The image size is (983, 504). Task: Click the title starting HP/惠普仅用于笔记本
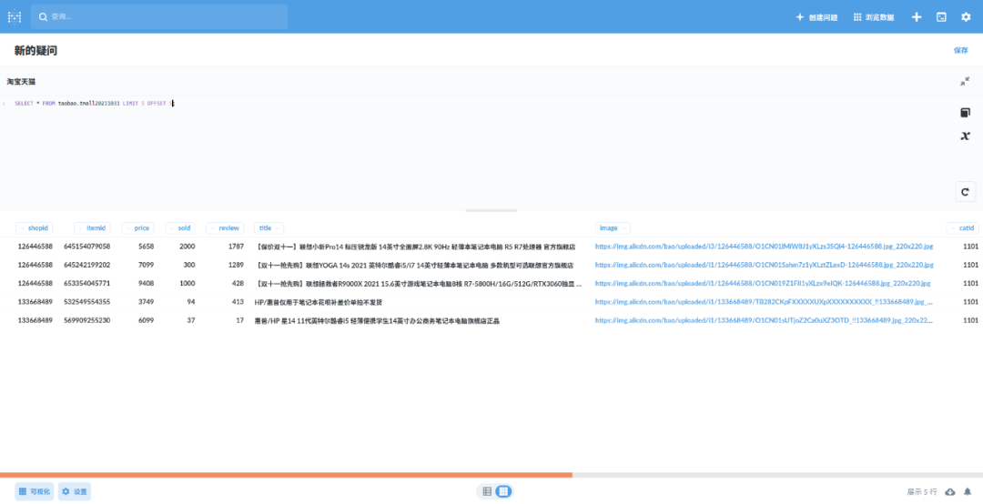[319, 302]
